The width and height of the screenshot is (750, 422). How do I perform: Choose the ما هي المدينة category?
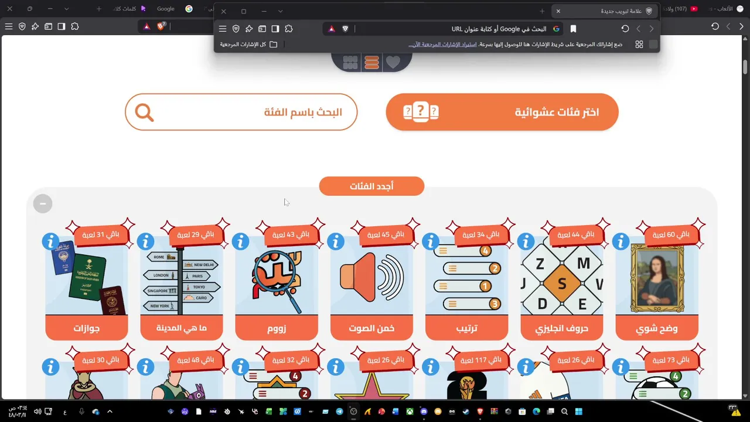[182, 287]
